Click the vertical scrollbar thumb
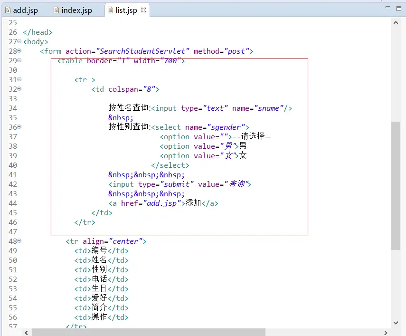 396,186
